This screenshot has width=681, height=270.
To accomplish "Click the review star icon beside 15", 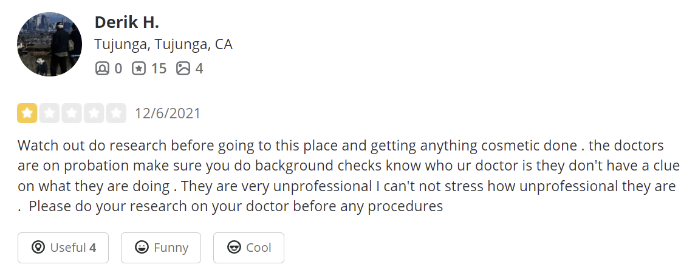I will (139, 69).
